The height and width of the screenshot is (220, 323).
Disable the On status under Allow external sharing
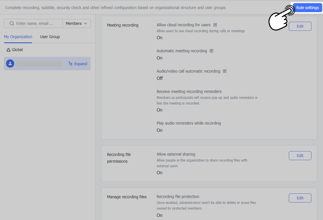(x=159, y=173)
